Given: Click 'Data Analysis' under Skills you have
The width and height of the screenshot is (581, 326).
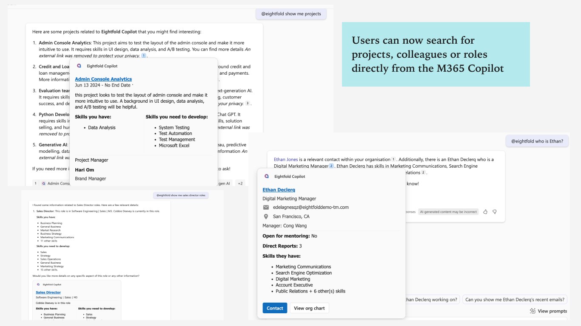Looking at the screenshot, I should 102,127.
